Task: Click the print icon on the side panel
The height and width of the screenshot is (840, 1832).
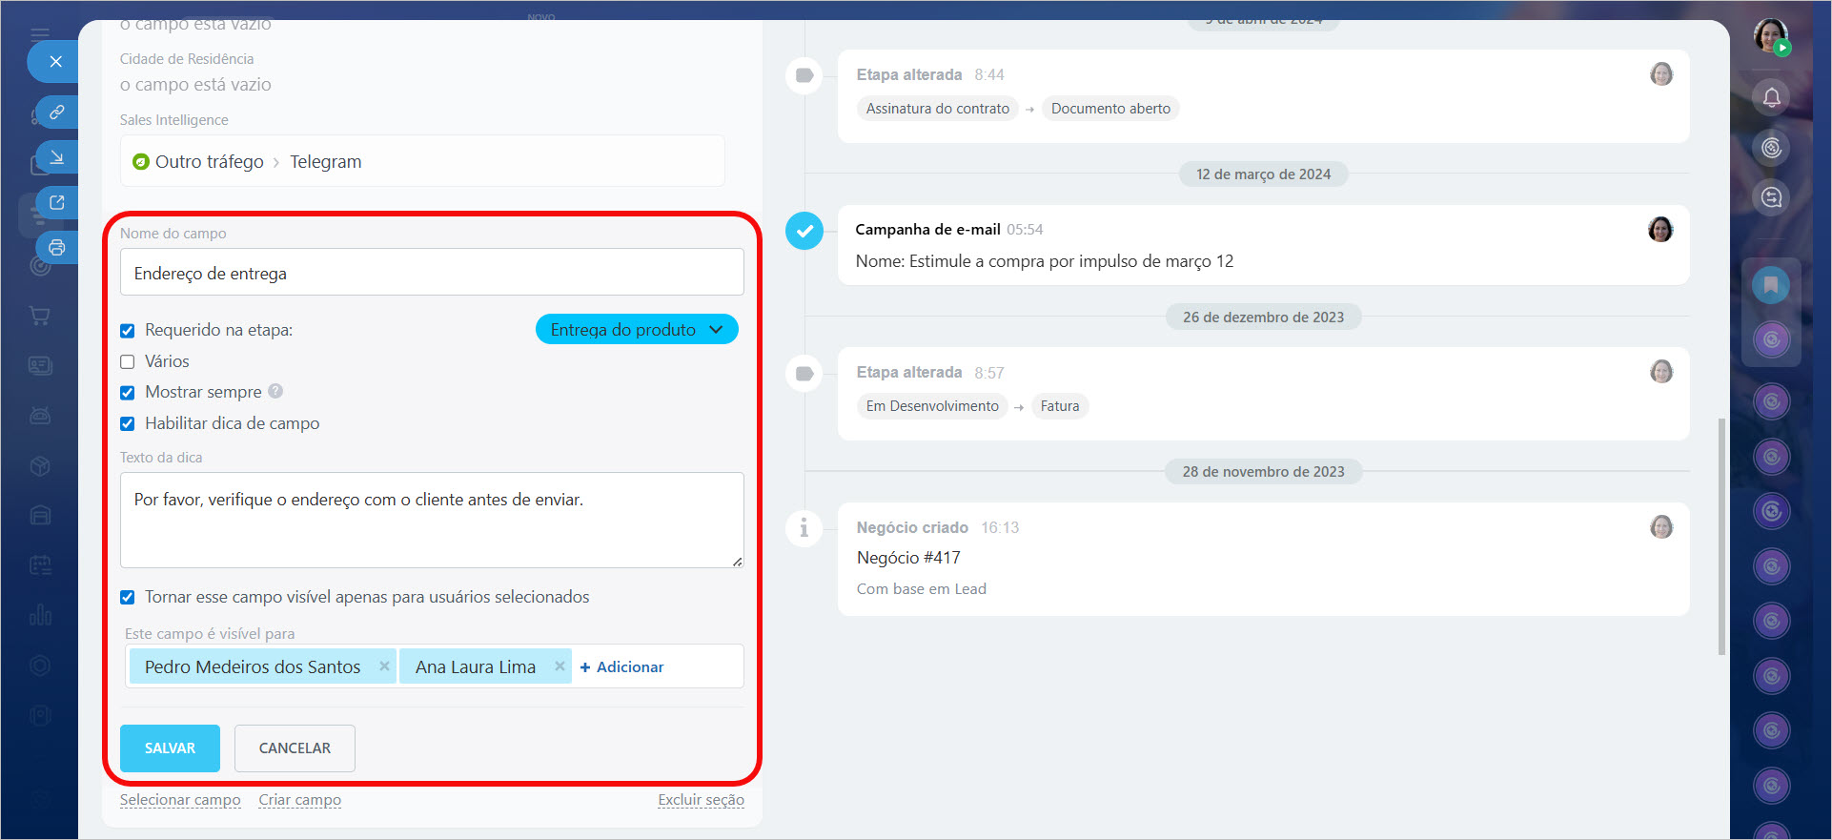Action: pos(57,248)
